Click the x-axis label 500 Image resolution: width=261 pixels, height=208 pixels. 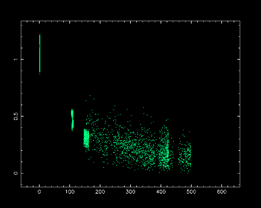pos(191,192)
